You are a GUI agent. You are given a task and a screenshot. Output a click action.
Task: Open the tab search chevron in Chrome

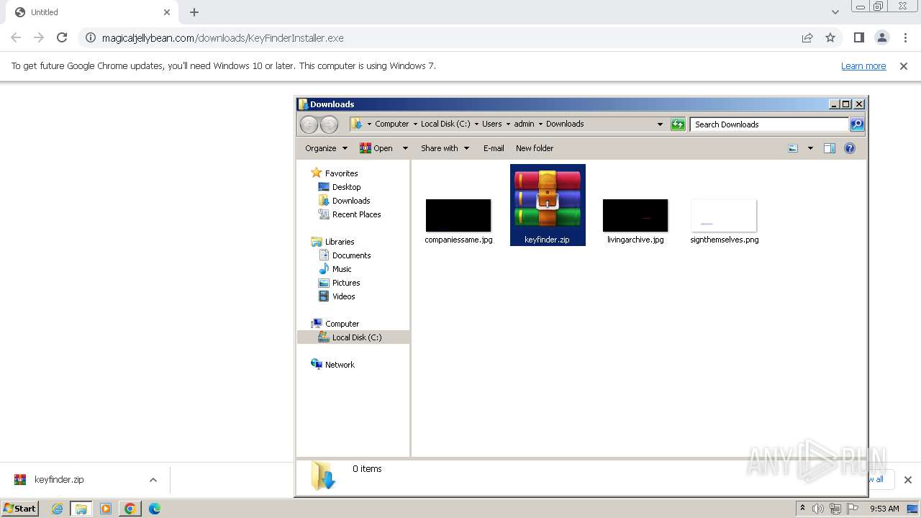coord(835,12)
